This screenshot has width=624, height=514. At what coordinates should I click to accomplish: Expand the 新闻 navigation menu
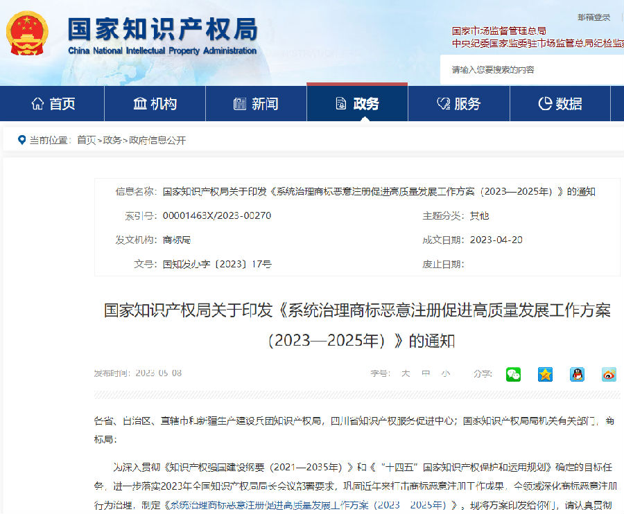click(256, 104)
